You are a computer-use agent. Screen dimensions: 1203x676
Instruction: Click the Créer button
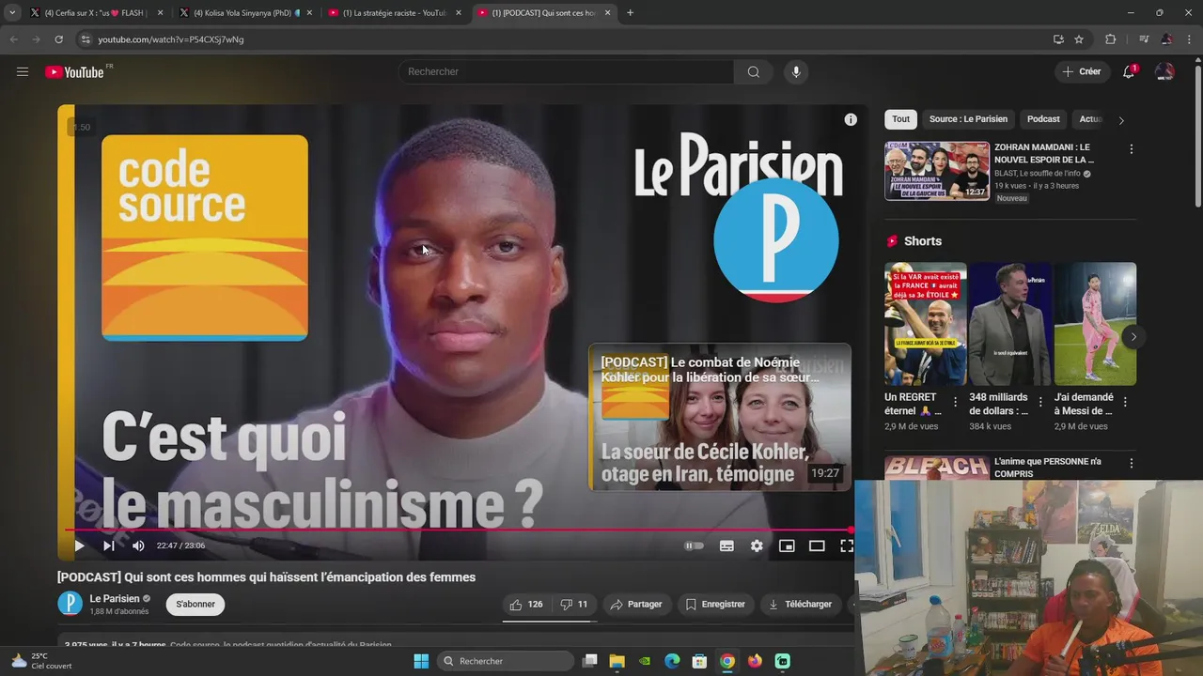tap(1082, 72)
